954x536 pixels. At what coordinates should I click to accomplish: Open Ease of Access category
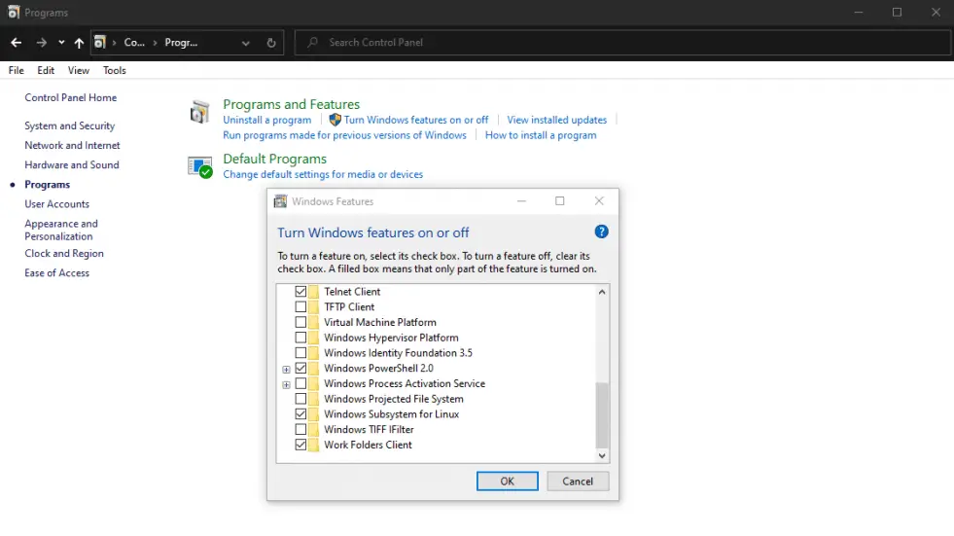[56, 273]
